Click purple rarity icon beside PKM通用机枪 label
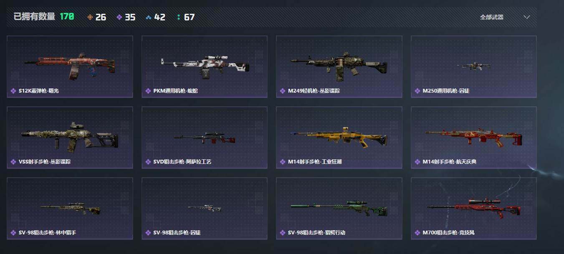 point(148,91)
